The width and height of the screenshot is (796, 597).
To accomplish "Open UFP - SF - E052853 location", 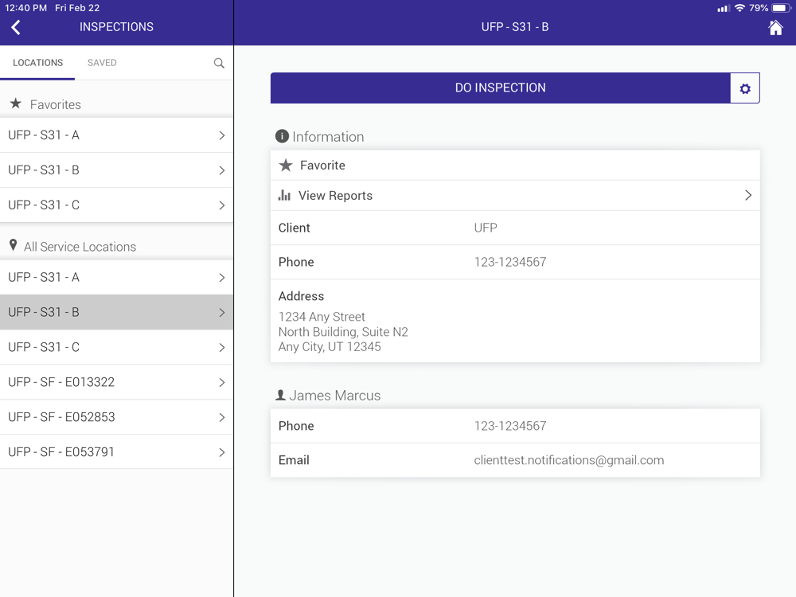I will (116, 417).
